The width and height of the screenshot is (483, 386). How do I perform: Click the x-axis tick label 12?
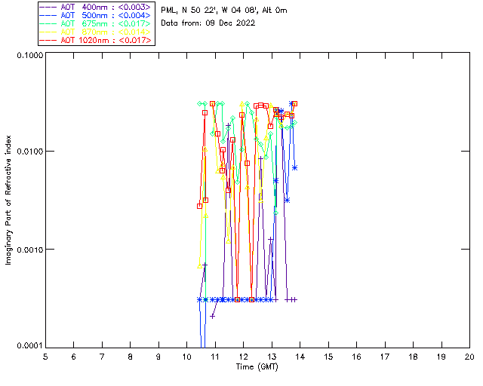coord(243,357)
